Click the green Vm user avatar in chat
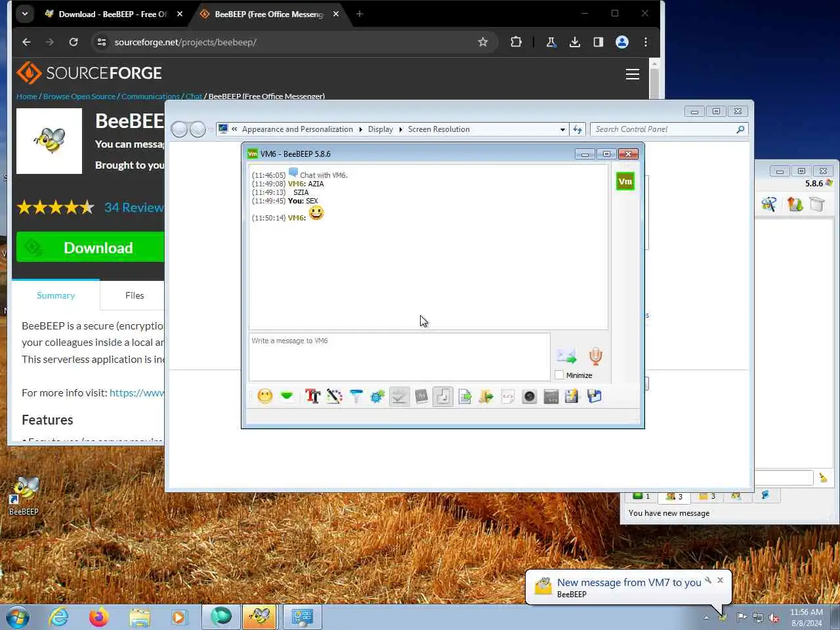Image resolution: width=840 pixels, height=630 pixels. [625, 181]
